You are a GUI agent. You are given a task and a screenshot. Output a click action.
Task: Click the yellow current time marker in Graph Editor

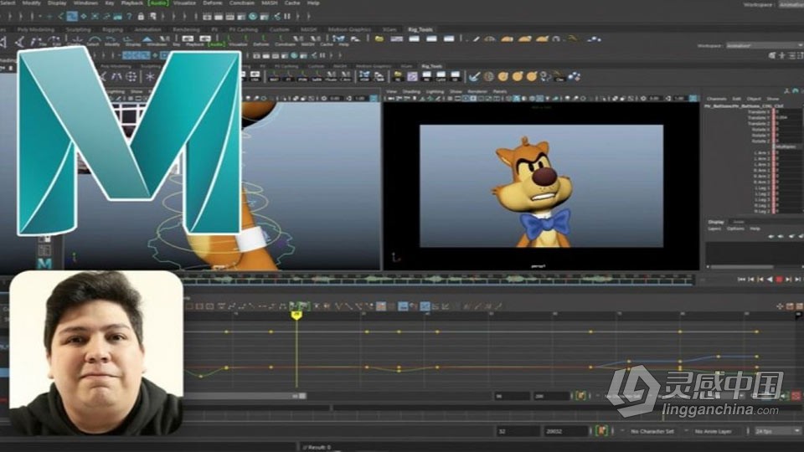(x=296, y=316)
